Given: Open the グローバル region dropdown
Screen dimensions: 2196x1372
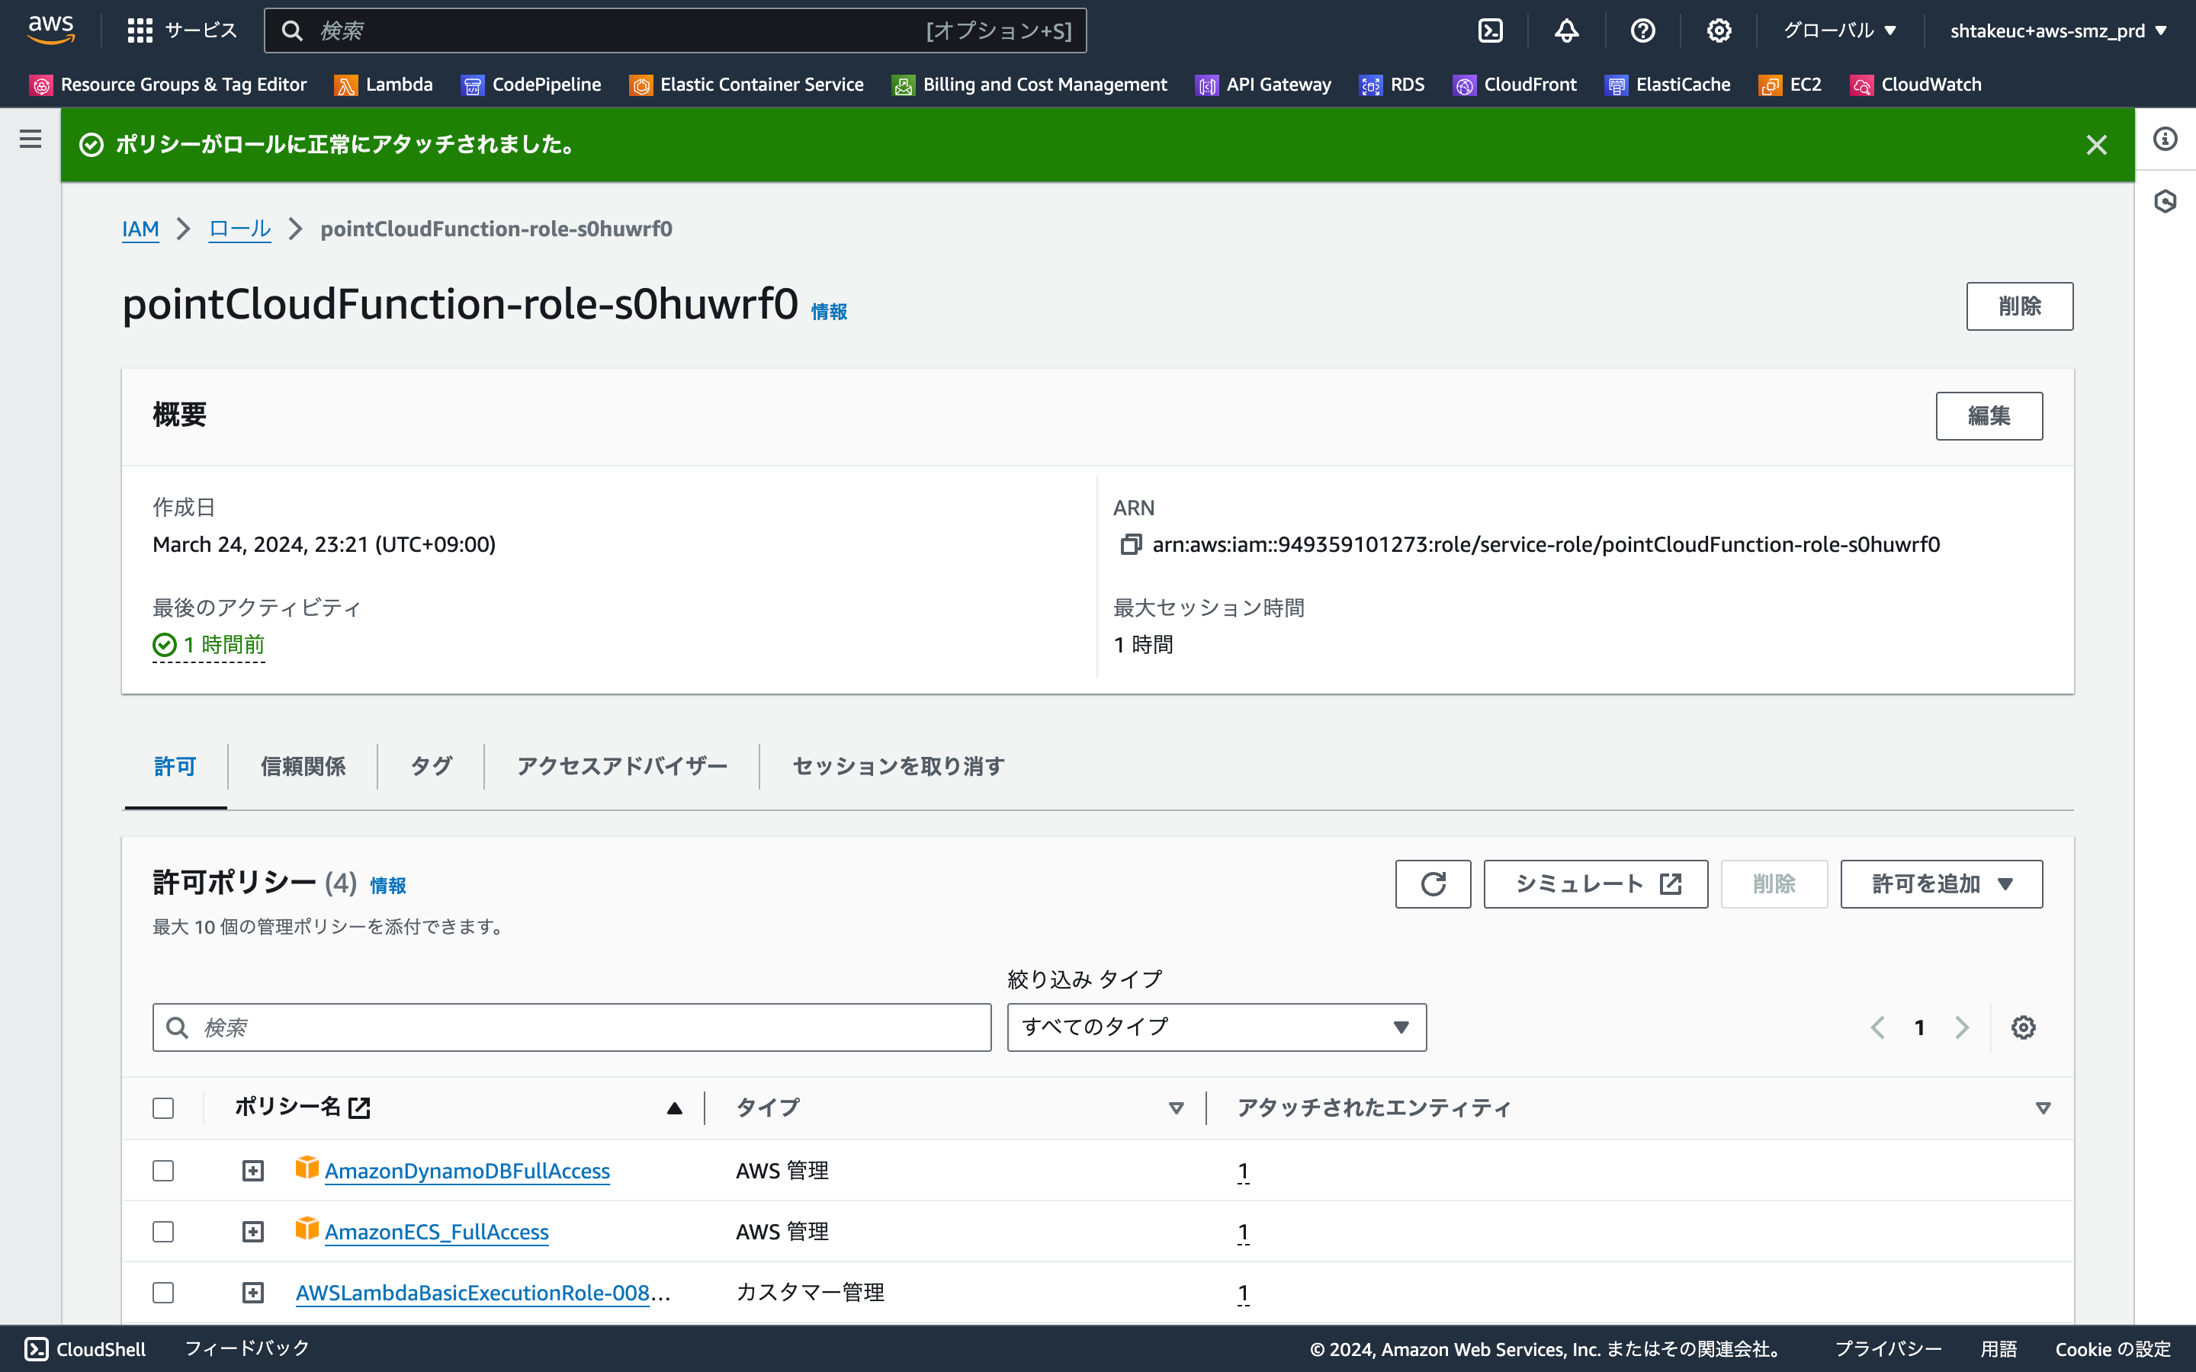Looking at the screenshot, I should pos(1839,30).
